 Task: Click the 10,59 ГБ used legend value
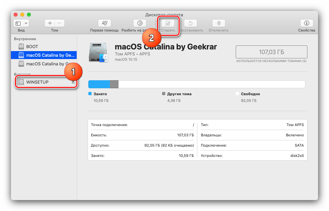[101, 101]
